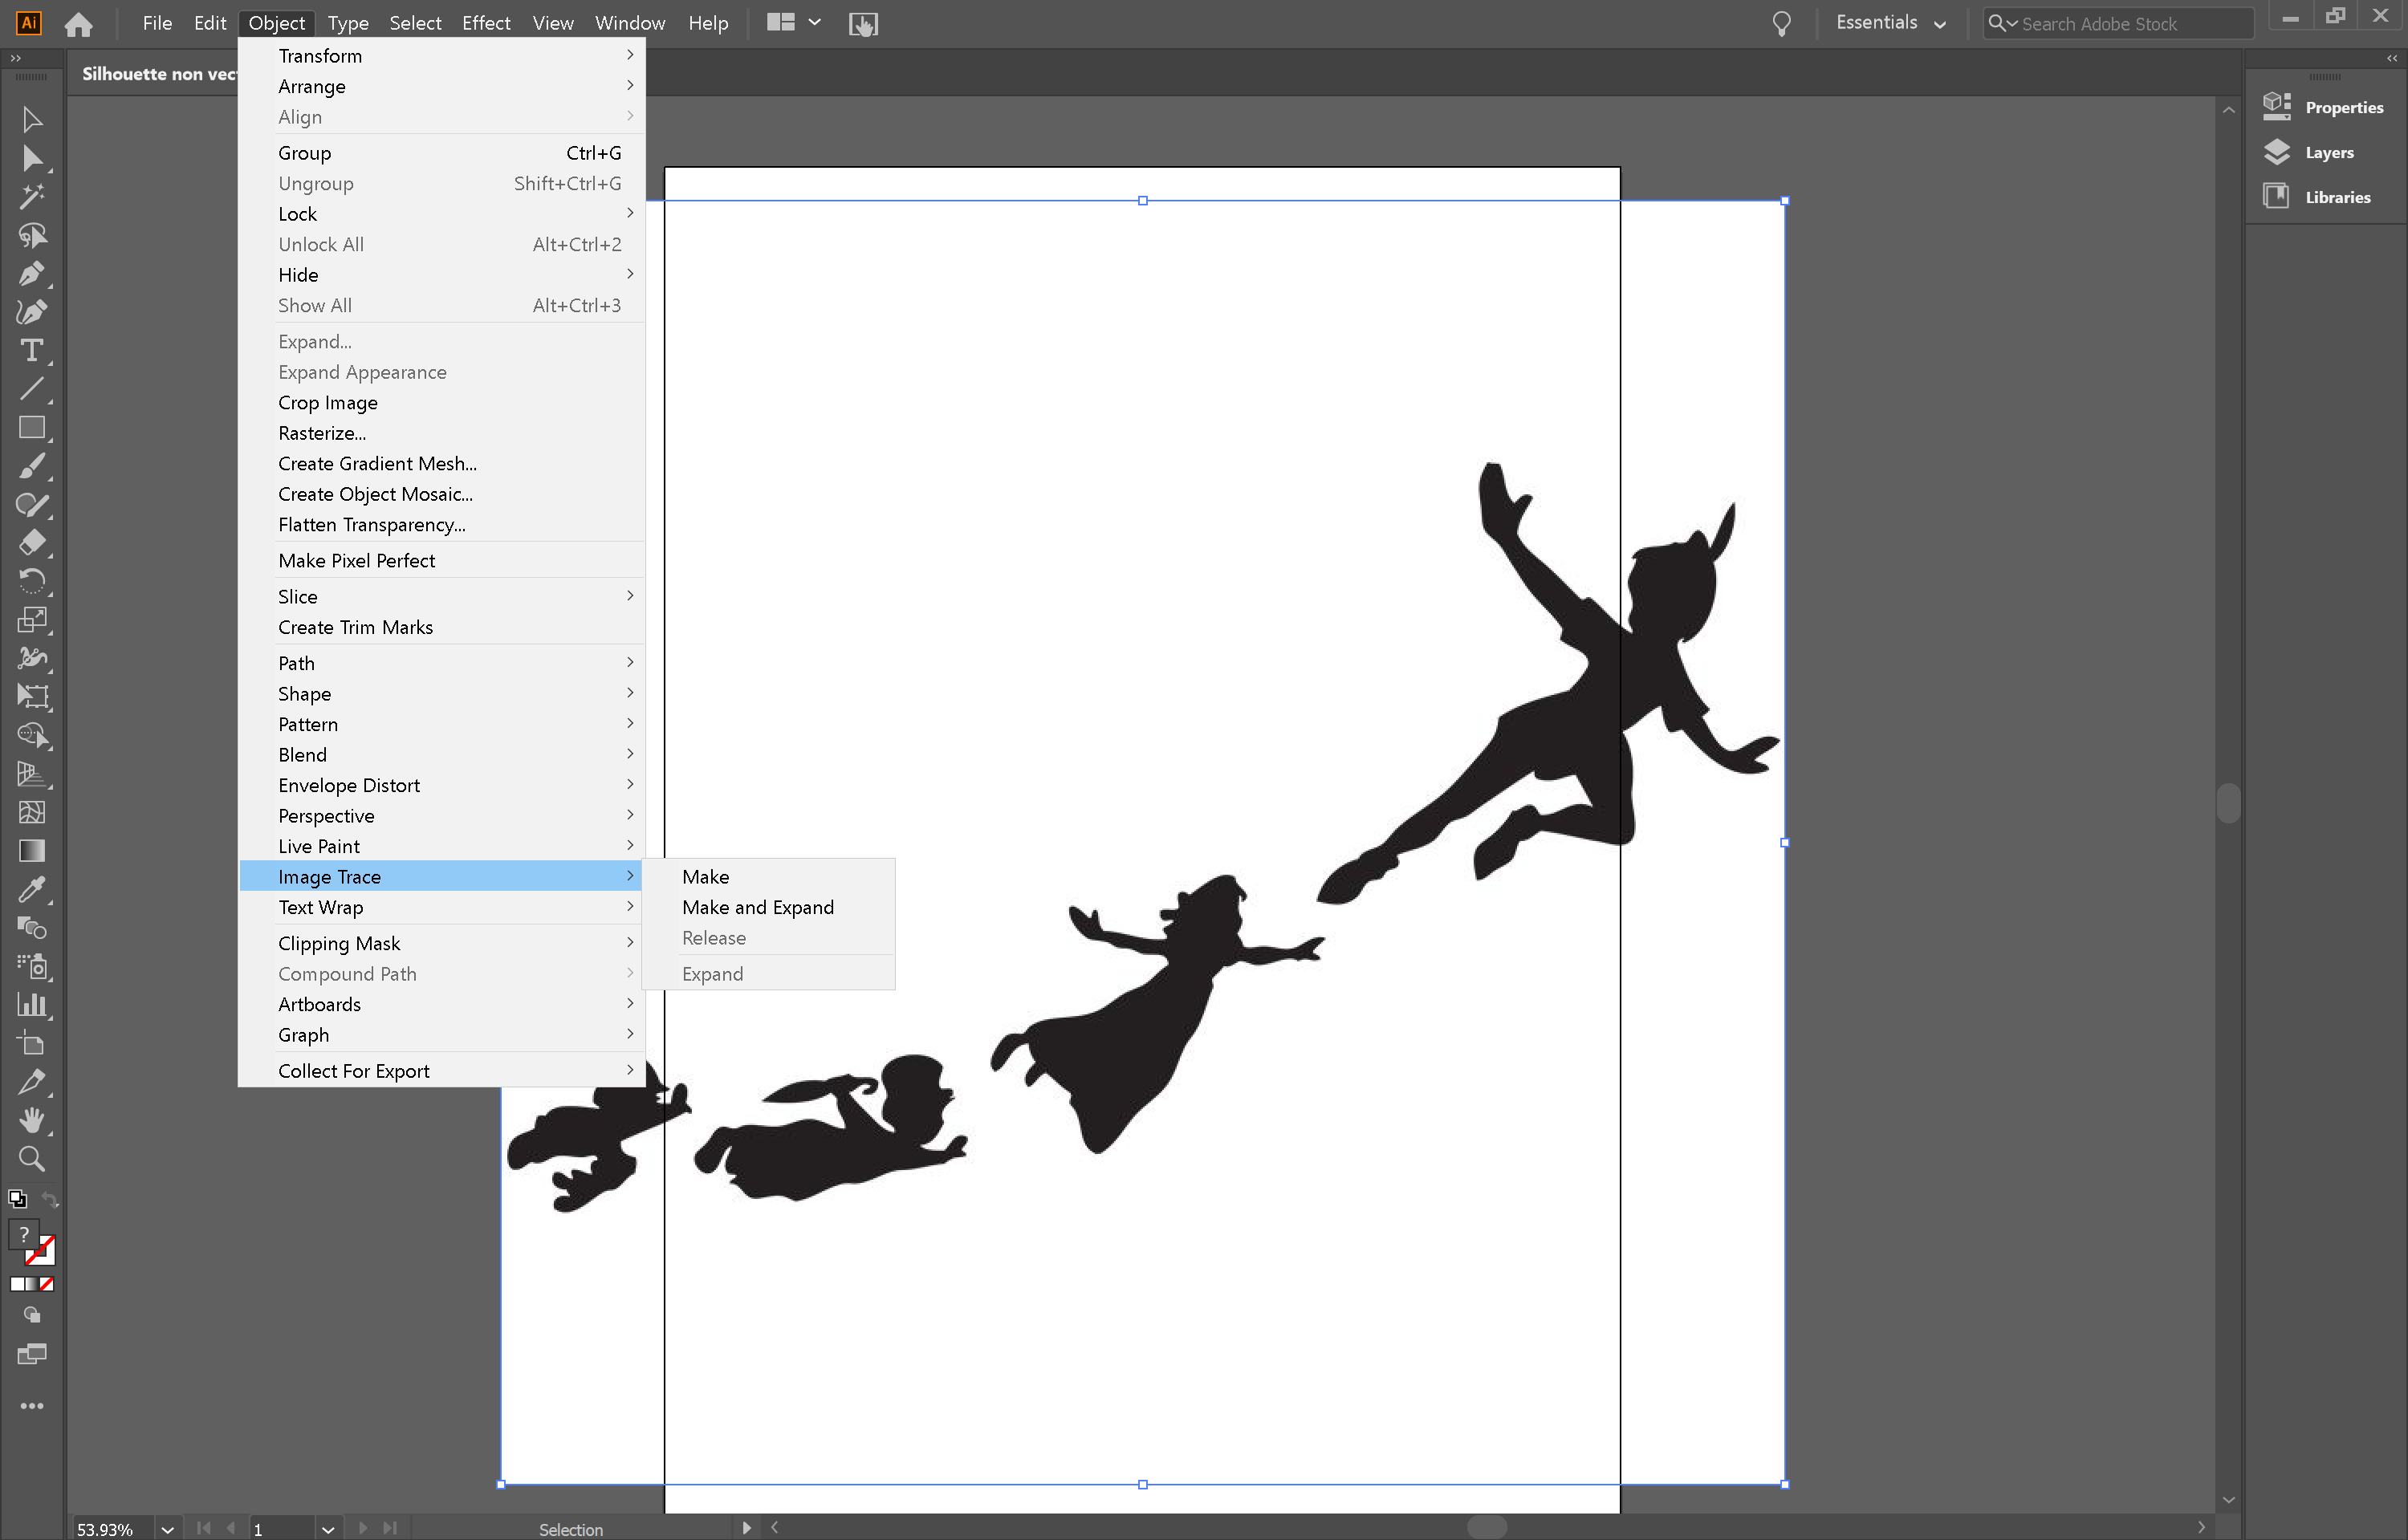Open the Select menu
Image resolution: width=2408 pixels, height=1540 pixels.
point(414,22)
